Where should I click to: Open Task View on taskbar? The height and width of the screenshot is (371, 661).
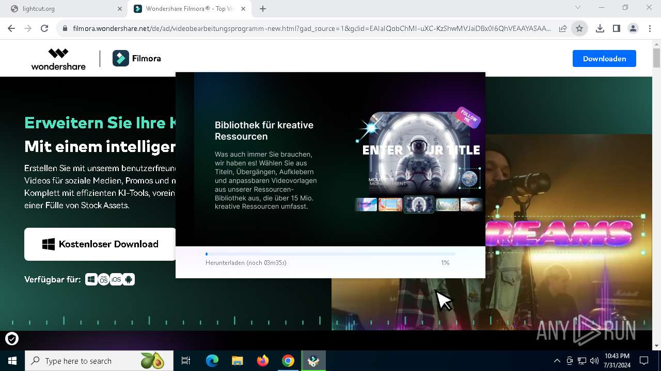186,361
